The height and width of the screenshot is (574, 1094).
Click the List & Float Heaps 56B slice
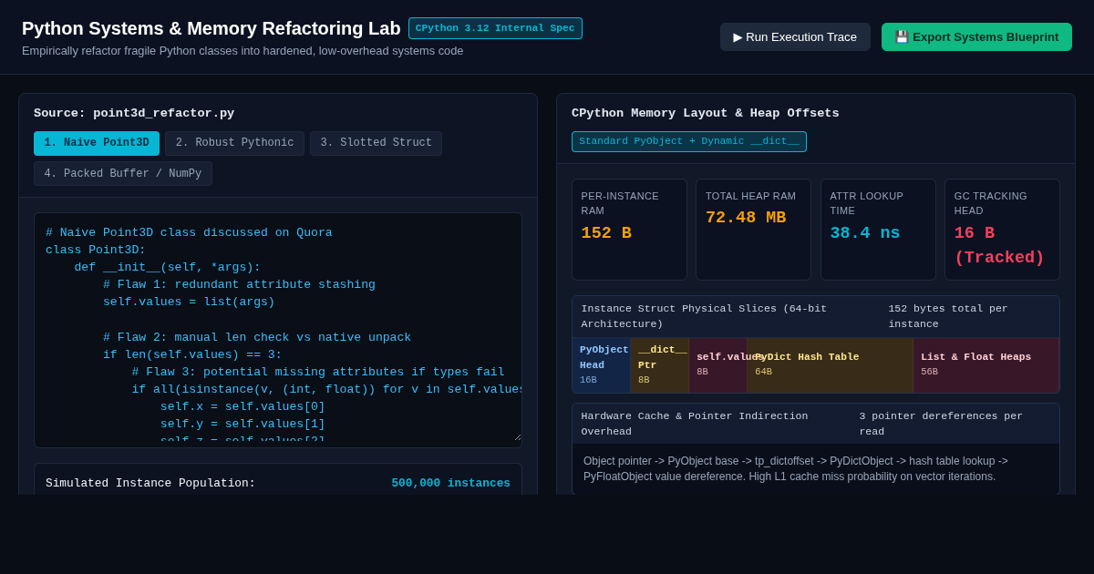coord(986,365)
